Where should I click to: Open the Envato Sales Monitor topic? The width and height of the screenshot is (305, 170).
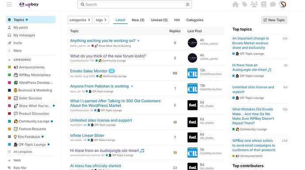coord(89,71)
